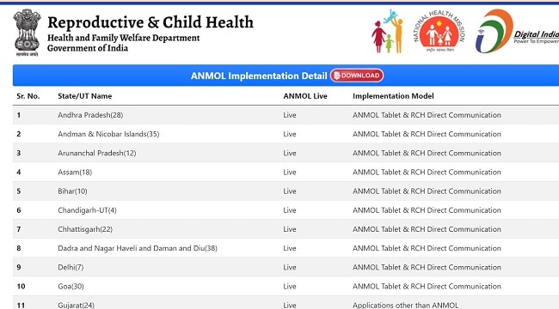Click the ANMOL Live column header
This screenshot has width=559, height=309.
[x=305, y=96]
